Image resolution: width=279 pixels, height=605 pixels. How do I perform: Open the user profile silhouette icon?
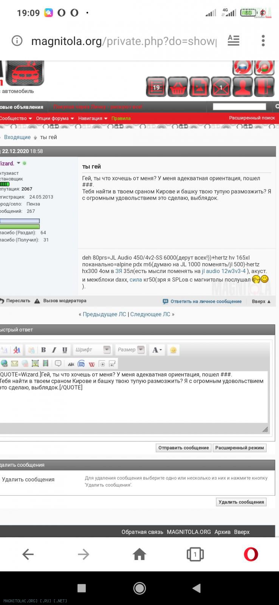[242, 87]
